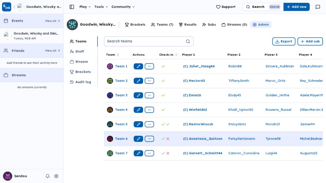Viewport: 326px width, 183px height.
Task: Select Staff in admin side menu
Action: [77, 52]
